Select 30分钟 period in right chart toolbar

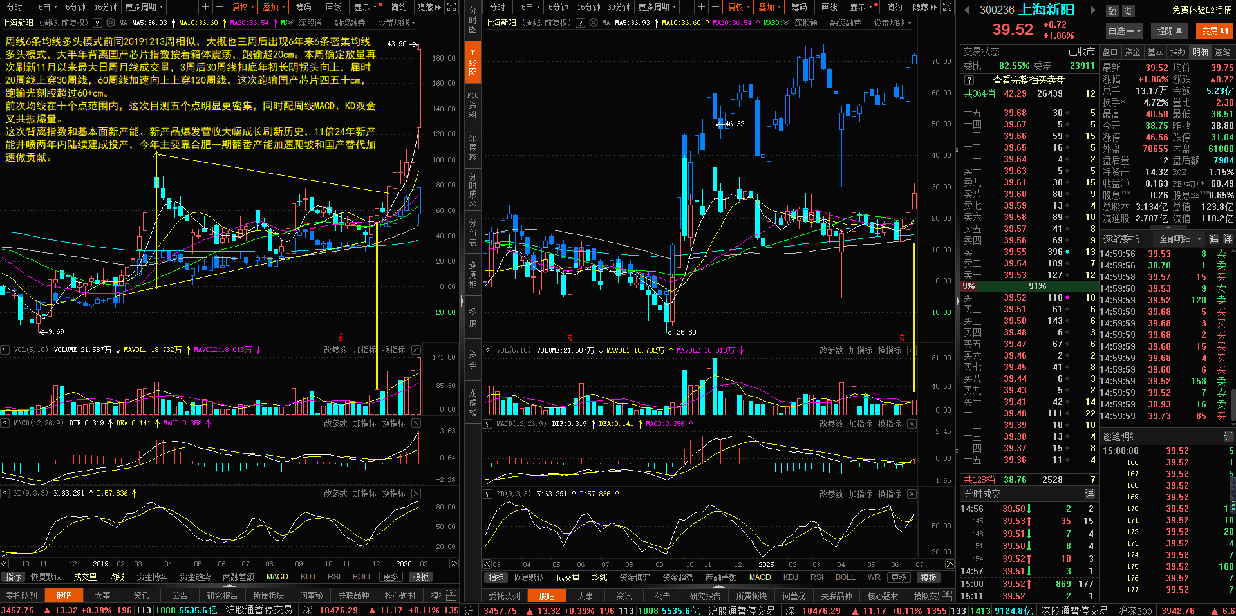pyautogui.click(x=619, y=7)
